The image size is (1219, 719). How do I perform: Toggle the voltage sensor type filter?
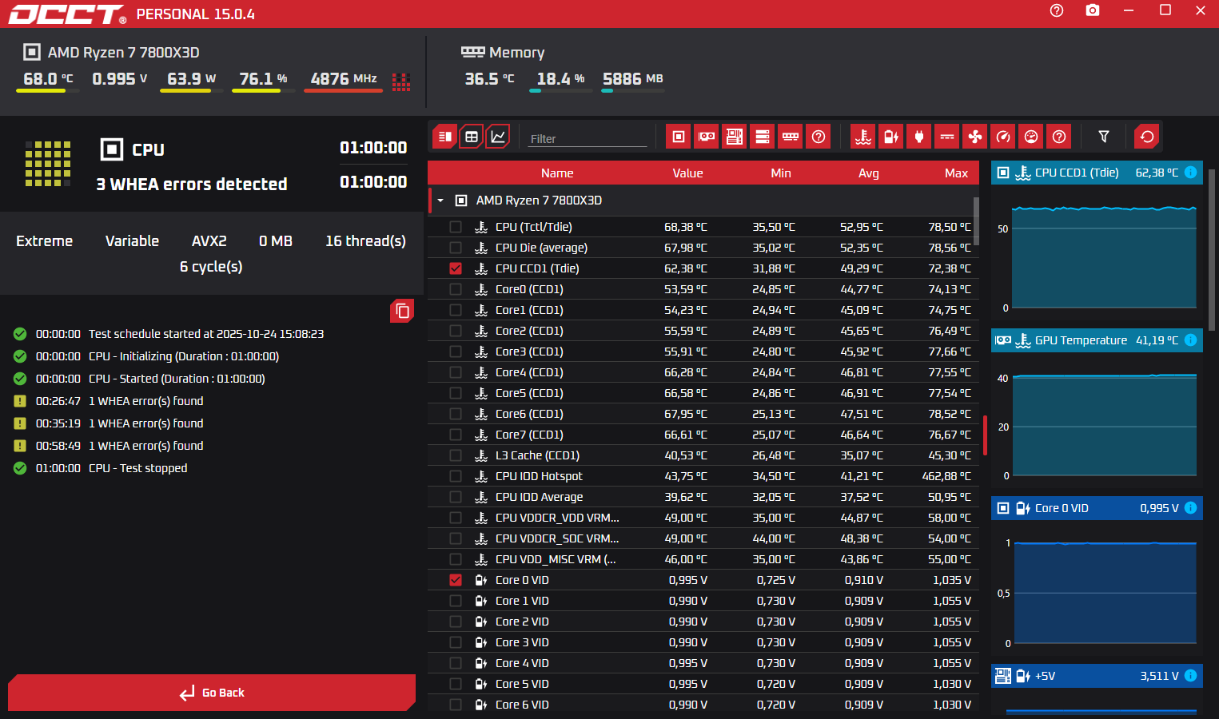point(891,137)
